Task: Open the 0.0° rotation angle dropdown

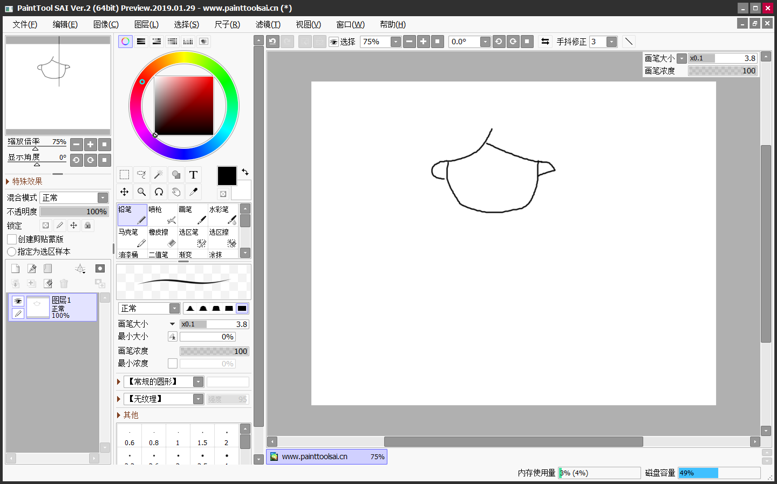Action: [485, 42]
